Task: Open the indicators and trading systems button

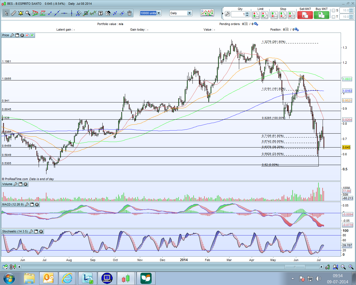Action: [207, 13]
